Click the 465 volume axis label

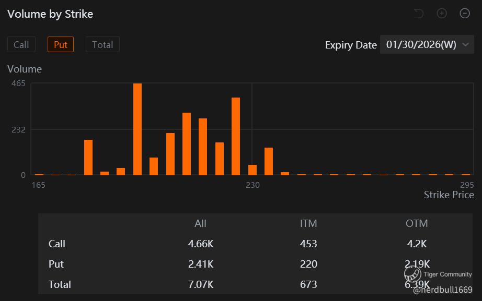click(18, 83)
